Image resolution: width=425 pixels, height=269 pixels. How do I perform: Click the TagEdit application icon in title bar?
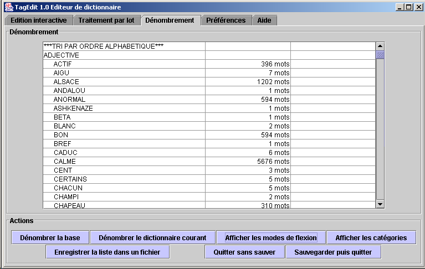[8, 7]
